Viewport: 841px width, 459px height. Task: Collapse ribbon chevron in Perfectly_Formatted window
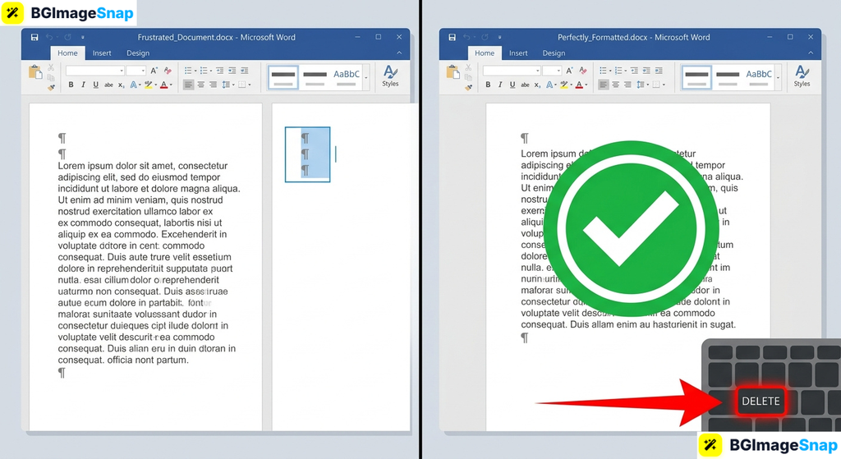(811, 53)
